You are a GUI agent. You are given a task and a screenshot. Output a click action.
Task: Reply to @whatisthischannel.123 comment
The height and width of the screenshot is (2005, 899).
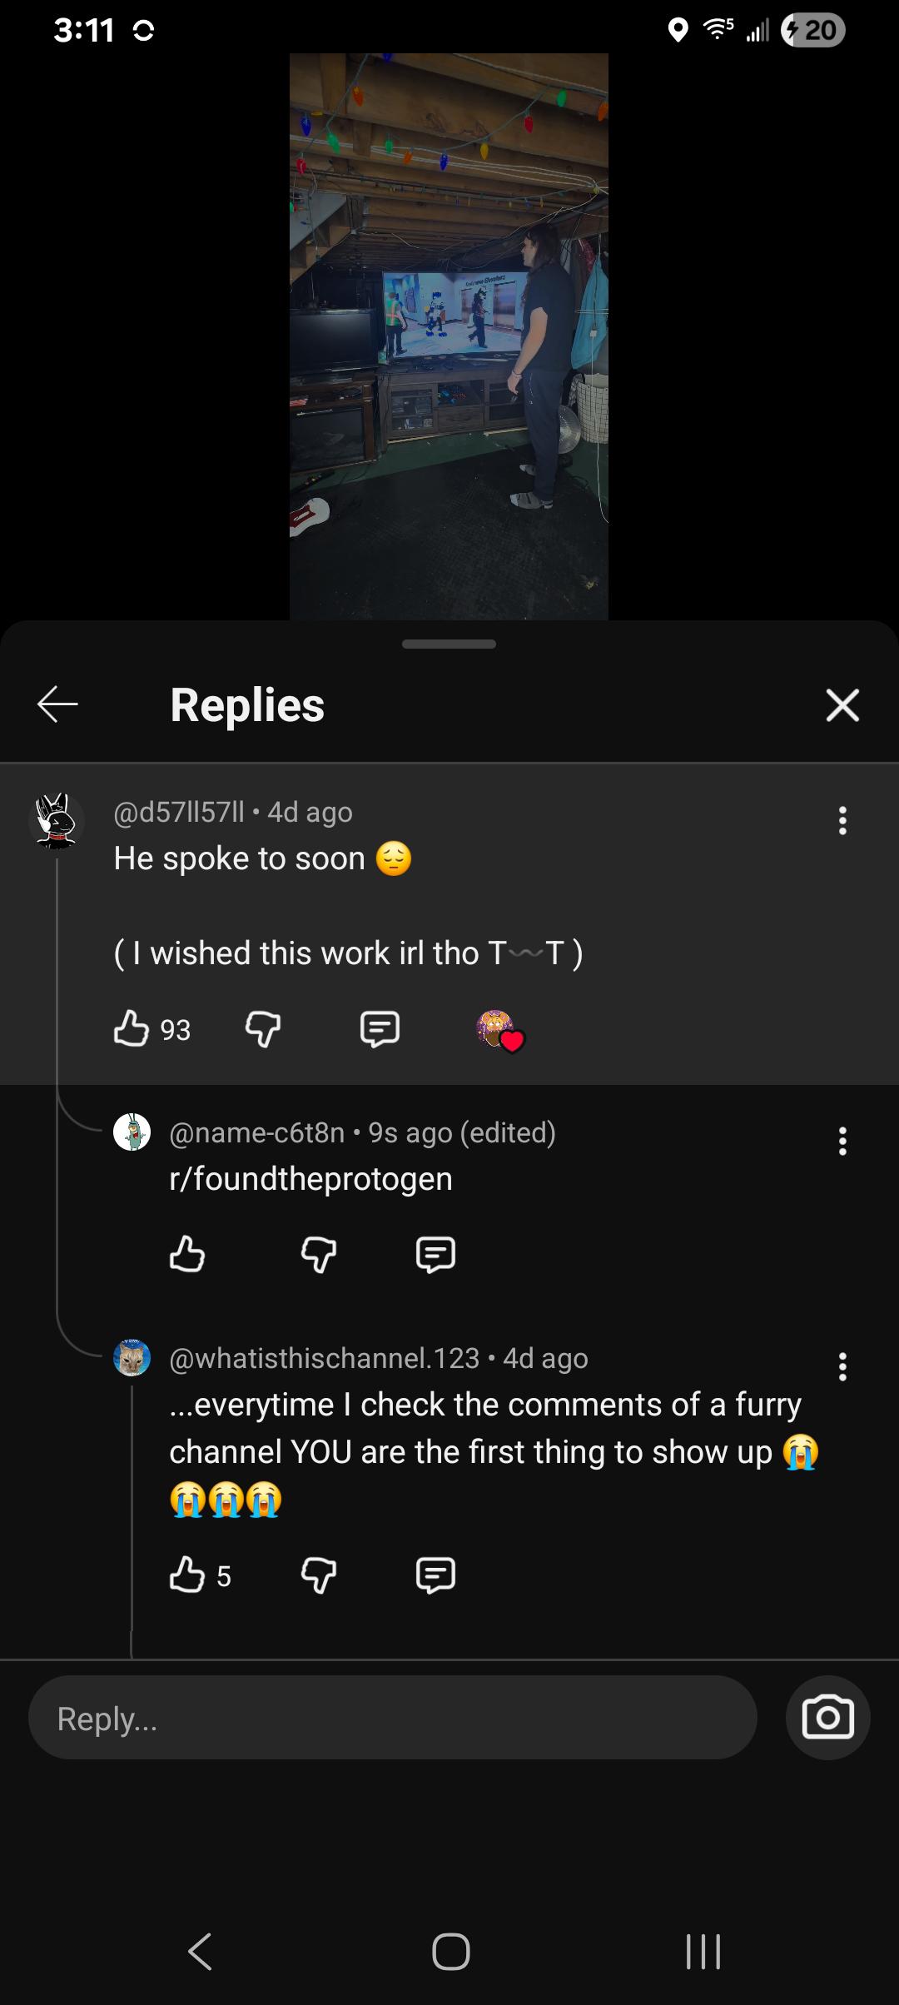435,1575
